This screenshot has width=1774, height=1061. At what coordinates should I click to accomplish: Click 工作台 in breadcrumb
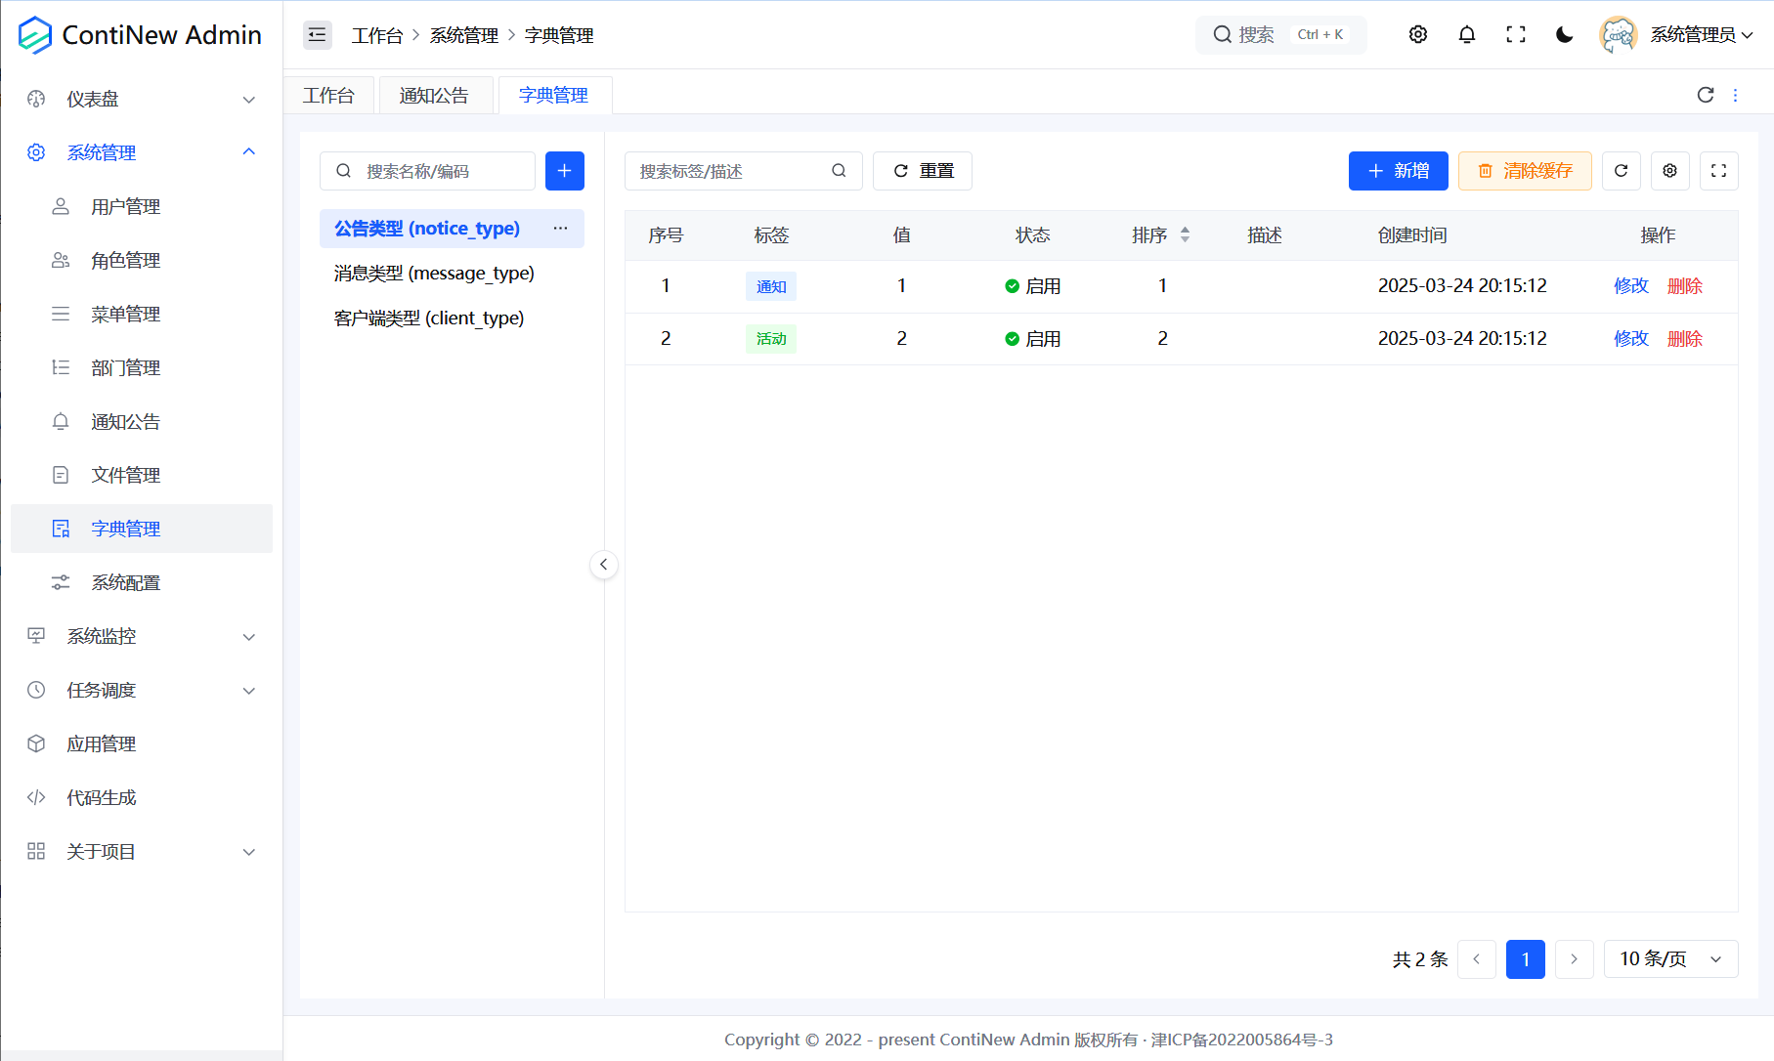click(x=377, y=35)
